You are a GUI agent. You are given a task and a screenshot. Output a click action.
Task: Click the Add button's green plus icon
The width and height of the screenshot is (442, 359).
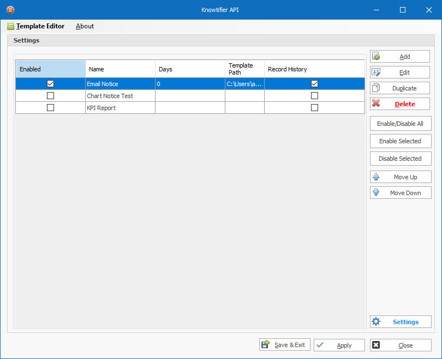point(376,57)
